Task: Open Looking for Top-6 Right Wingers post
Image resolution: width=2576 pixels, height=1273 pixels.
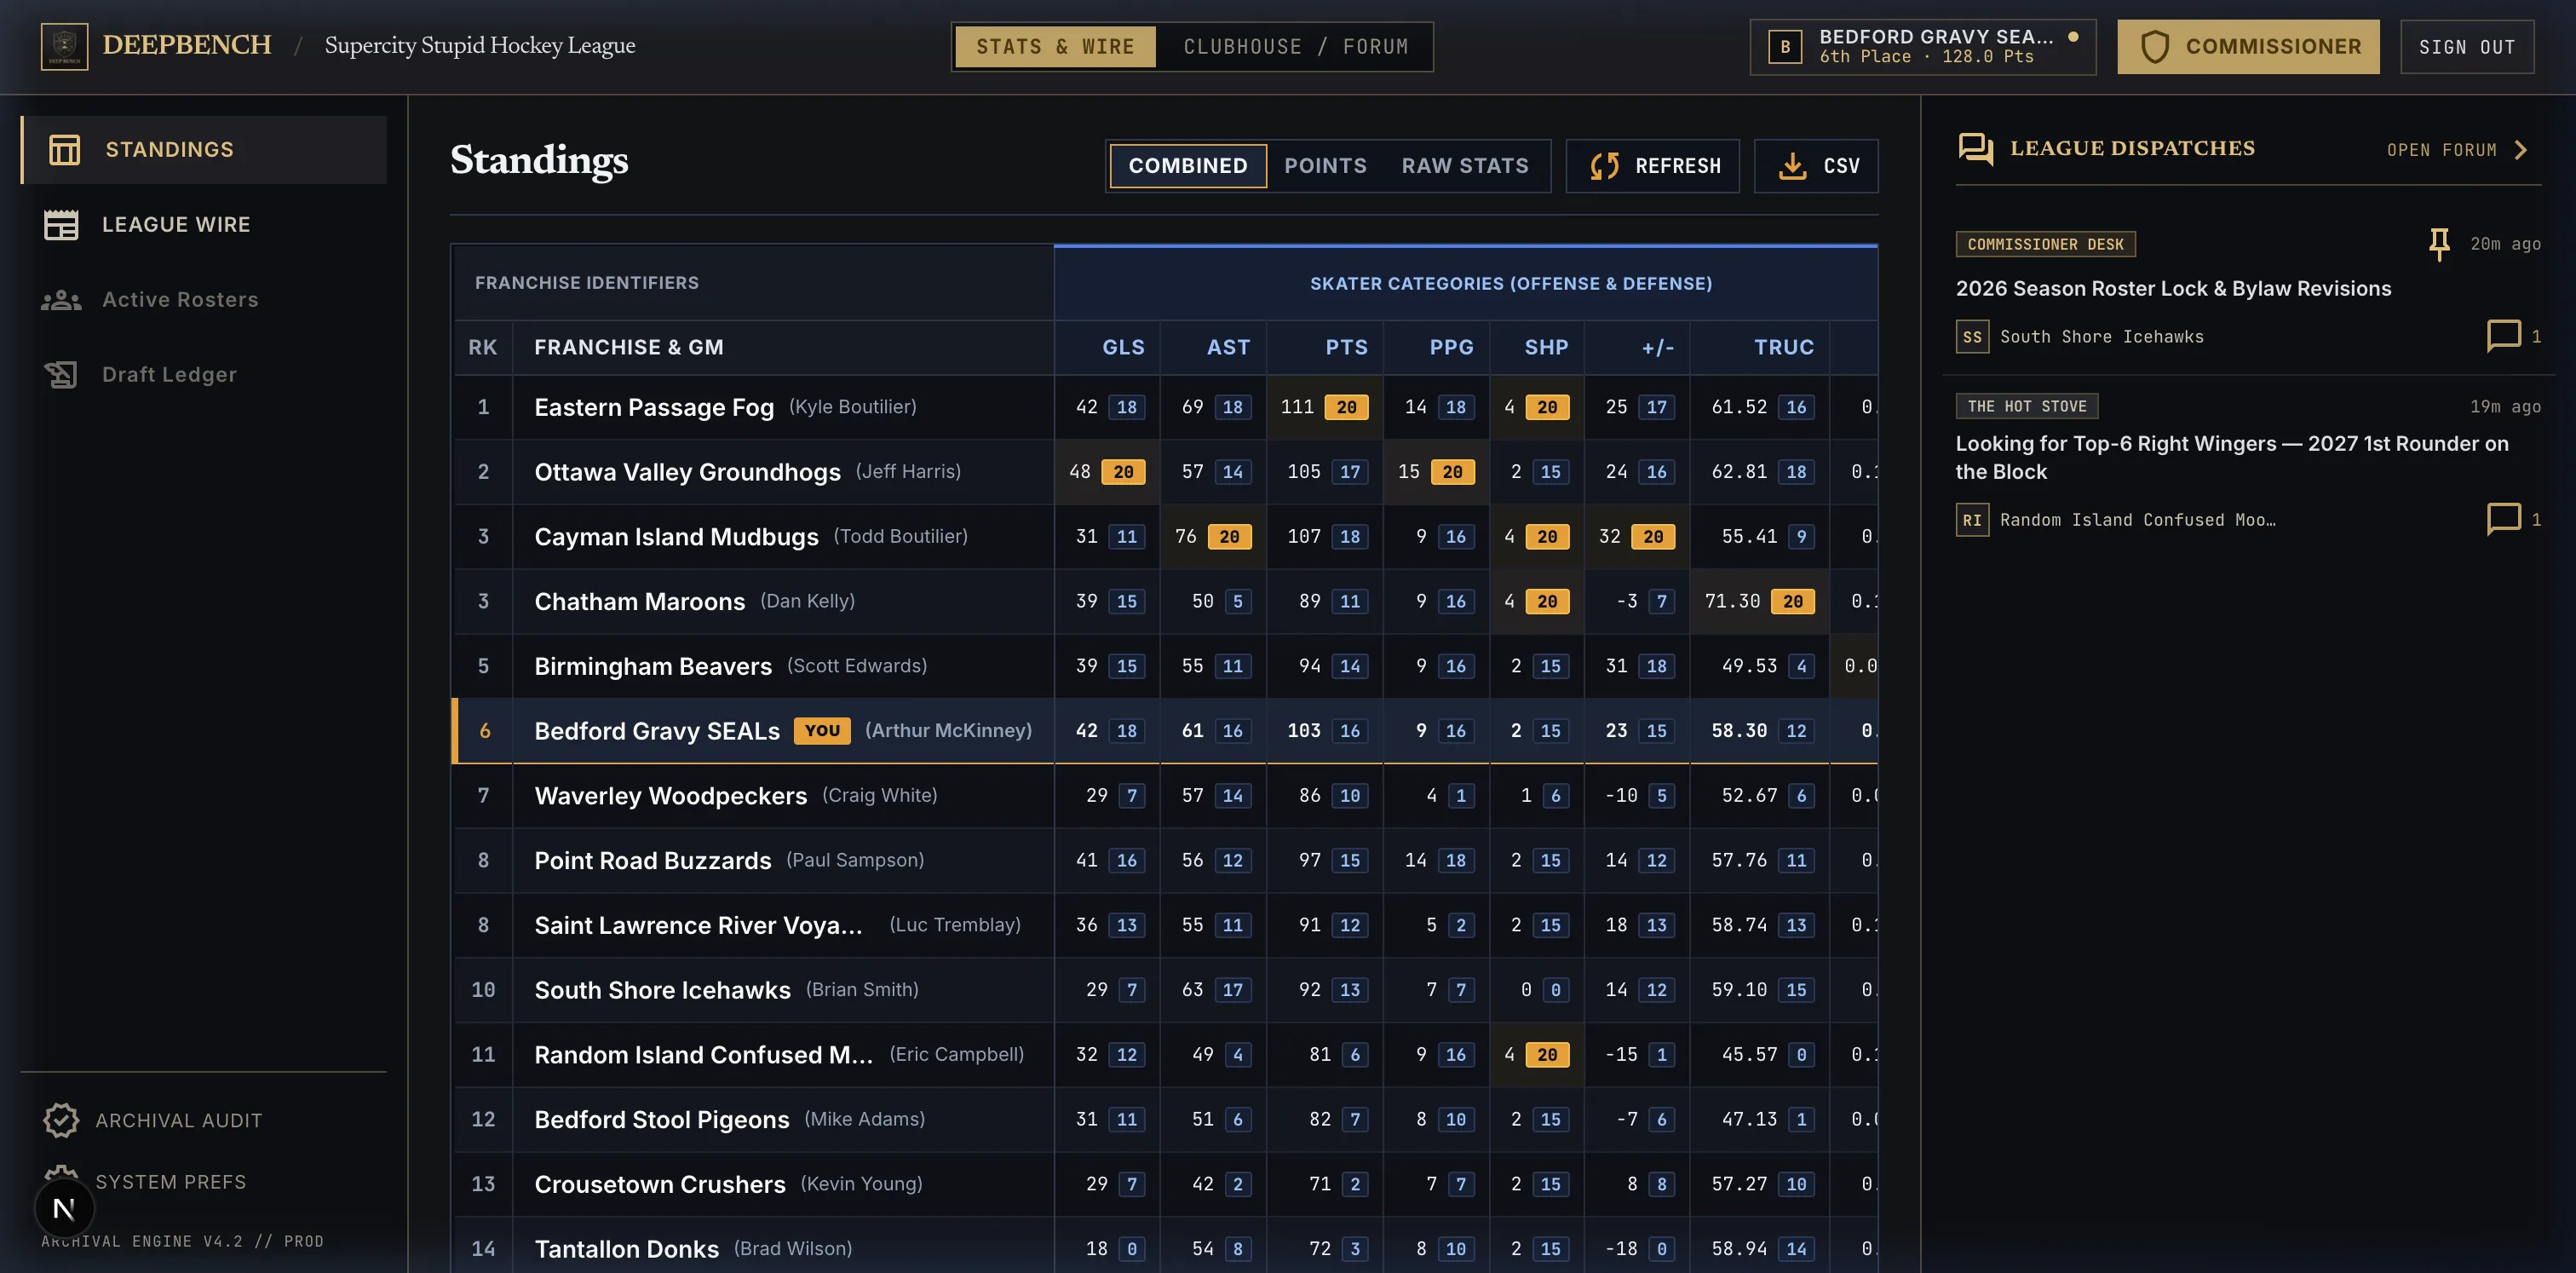Action: point(2232,458)
